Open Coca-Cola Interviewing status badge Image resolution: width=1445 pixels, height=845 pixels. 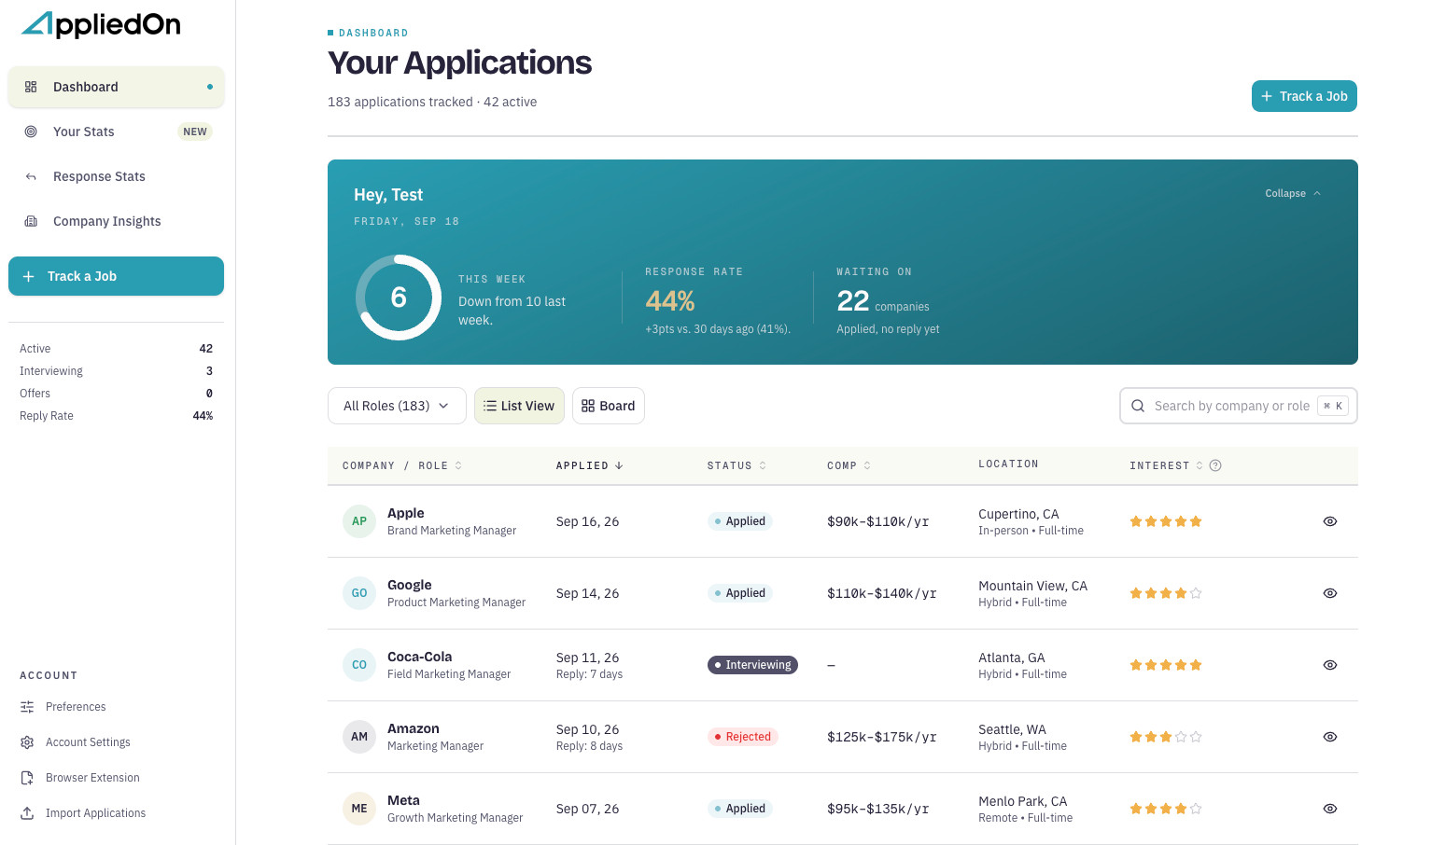(752, 665)
